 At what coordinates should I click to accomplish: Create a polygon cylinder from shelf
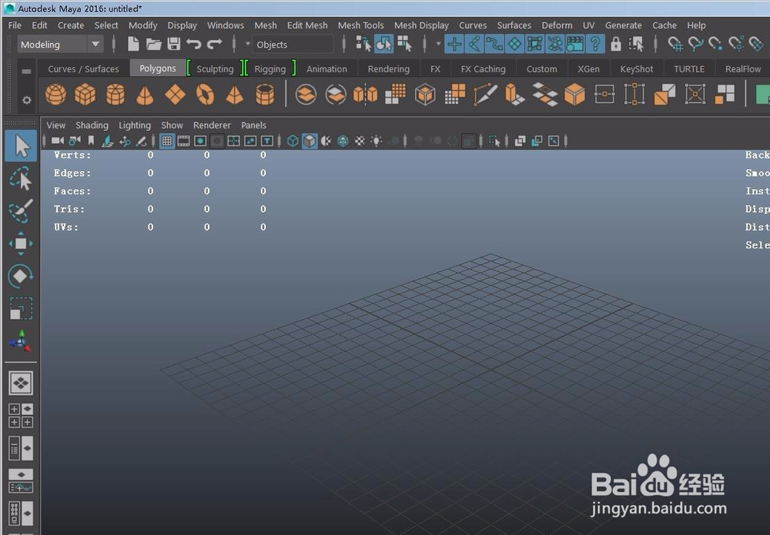(115, 94)
